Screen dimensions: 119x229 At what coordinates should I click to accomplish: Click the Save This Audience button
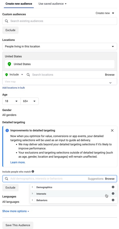pos(18,225)
